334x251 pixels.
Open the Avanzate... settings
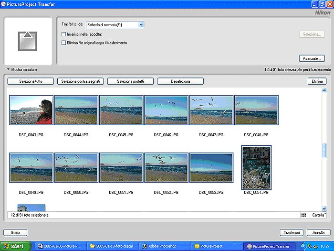point(312,58)
